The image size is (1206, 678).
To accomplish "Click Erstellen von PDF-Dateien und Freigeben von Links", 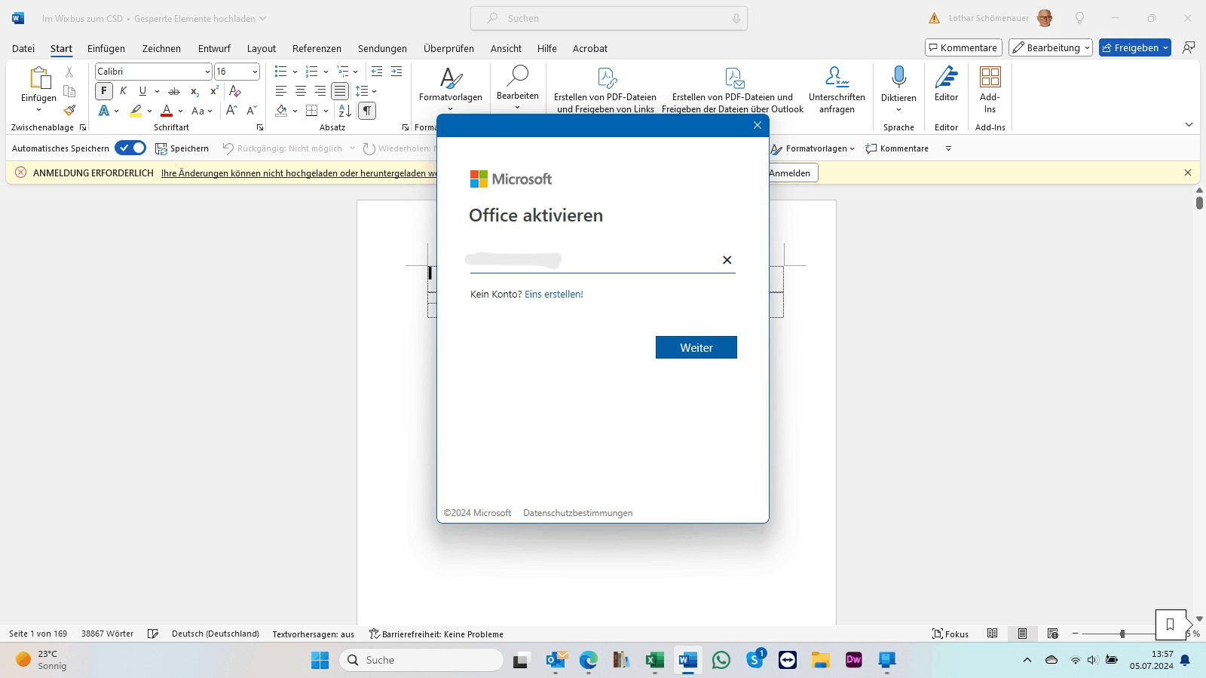I will pos(605,90).
